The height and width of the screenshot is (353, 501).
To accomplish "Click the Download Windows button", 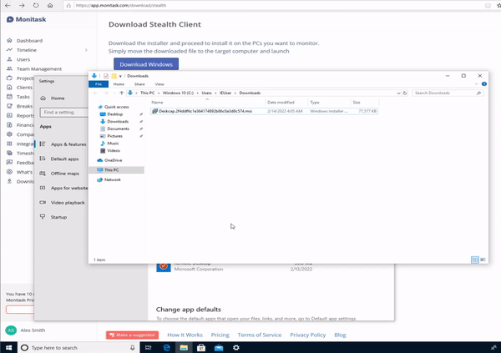I will point(146,64).
